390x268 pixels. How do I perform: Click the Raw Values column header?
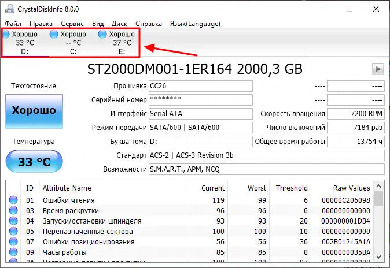[351, 188]
